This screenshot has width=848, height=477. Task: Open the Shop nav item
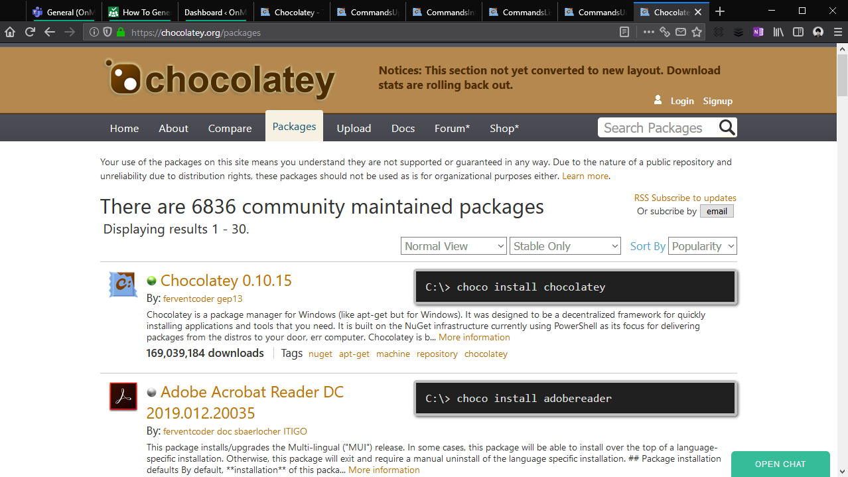coord(504,128)
